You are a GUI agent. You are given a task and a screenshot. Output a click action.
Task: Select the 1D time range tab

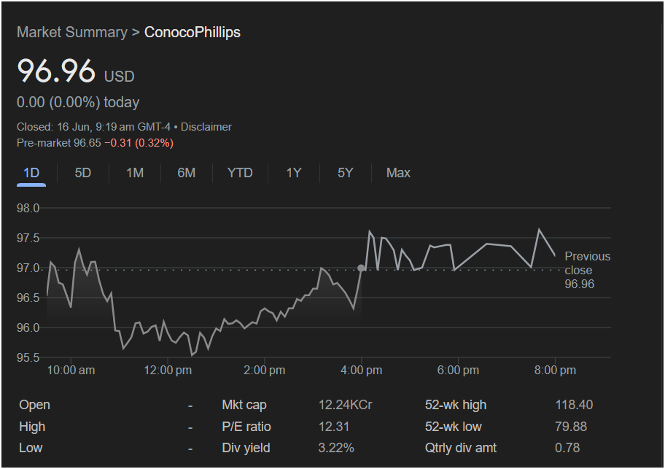[31, 173]
